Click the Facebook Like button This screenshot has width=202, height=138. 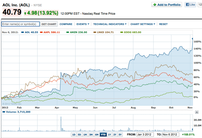(x=191, y=5)
